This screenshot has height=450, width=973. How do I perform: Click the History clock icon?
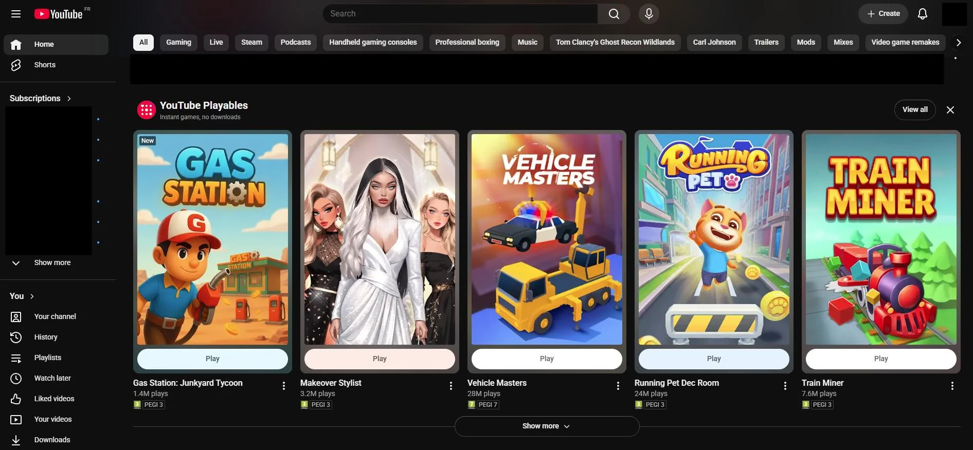point(16,338)
